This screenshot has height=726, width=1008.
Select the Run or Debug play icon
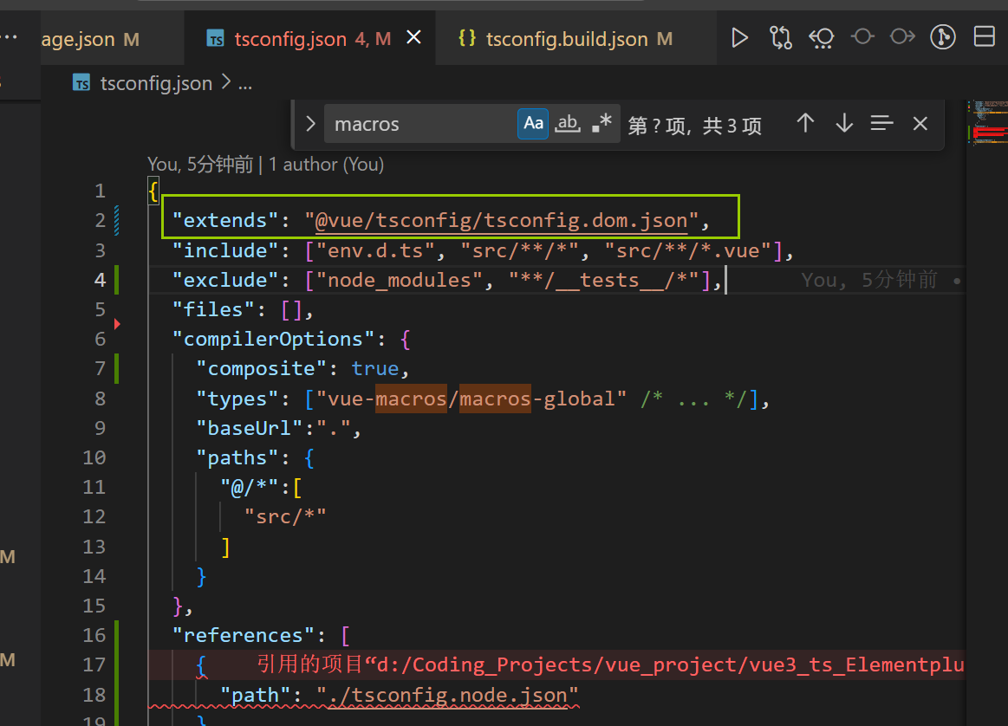[739, 37]
